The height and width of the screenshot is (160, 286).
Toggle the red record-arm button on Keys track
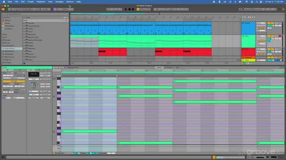pos(280,36)
